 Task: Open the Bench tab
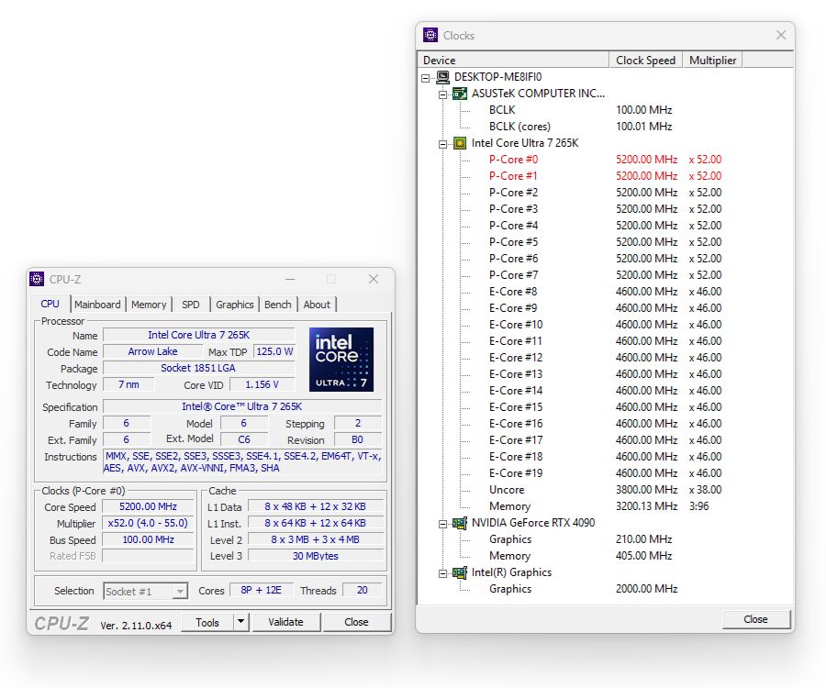(277, 305)
